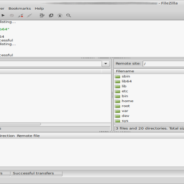Screen dimensions: 184x184
Task: Reconnect to the last server
Action: tap(29, 16)
